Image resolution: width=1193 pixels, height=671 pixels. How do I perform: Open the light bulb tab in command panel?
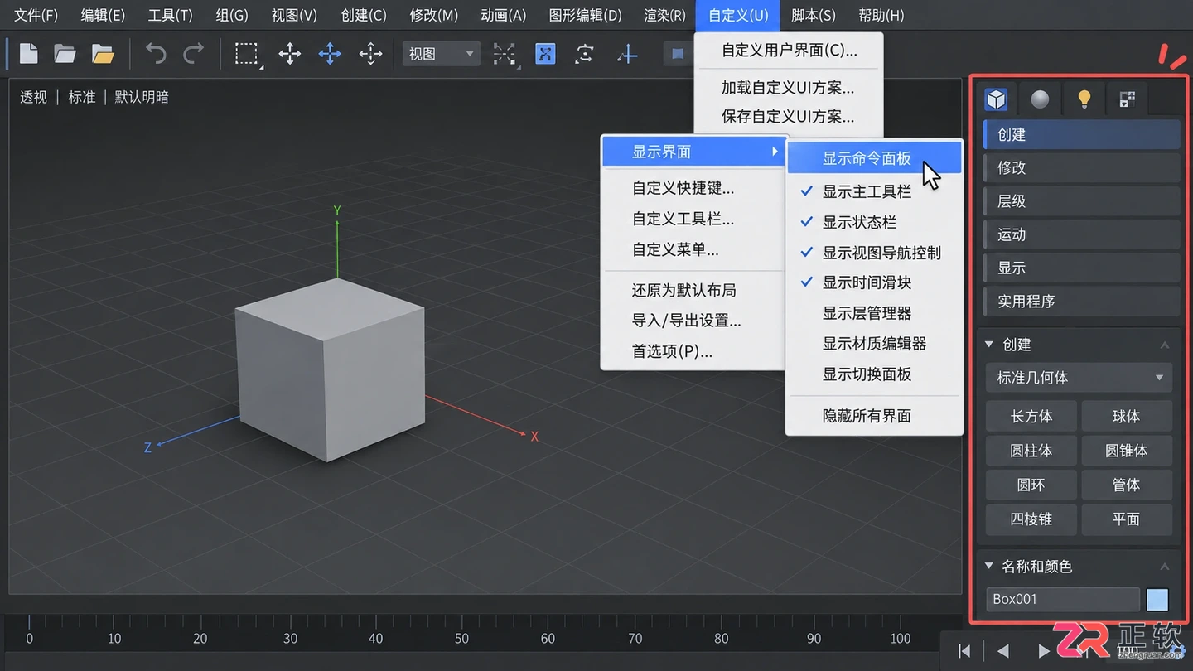(1084, 99)
